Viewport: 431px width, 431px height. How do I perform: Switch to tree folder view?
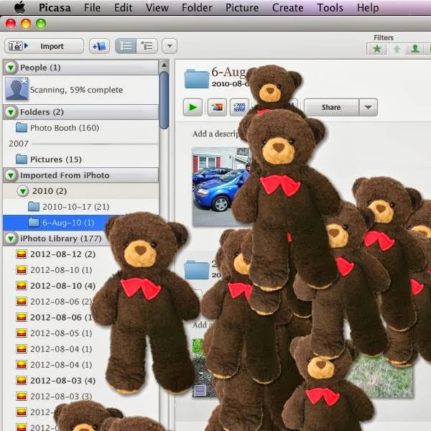pos(147,46)
